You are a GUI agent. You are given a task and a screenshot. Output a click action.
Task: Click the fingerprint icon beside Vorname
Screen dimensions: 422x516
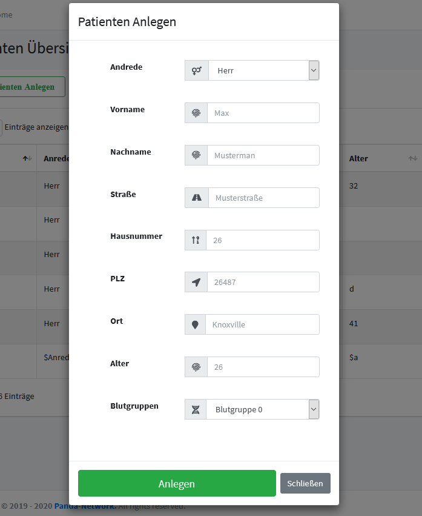(196, 113)
